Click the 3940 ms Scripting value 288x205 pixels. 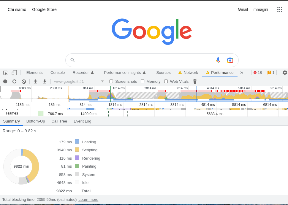[x=64, y=150]
